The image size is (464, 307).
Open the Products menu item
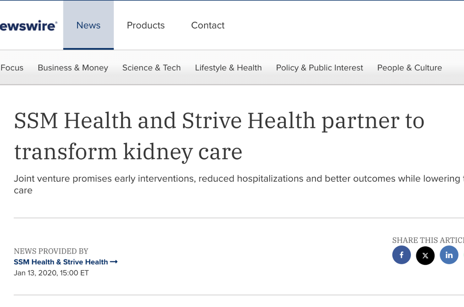tap(146, 25)
